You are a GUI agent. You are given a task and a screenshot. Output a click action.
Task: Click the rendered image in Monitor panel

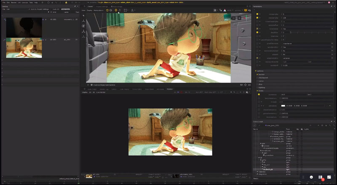click(x=170, y=132)
